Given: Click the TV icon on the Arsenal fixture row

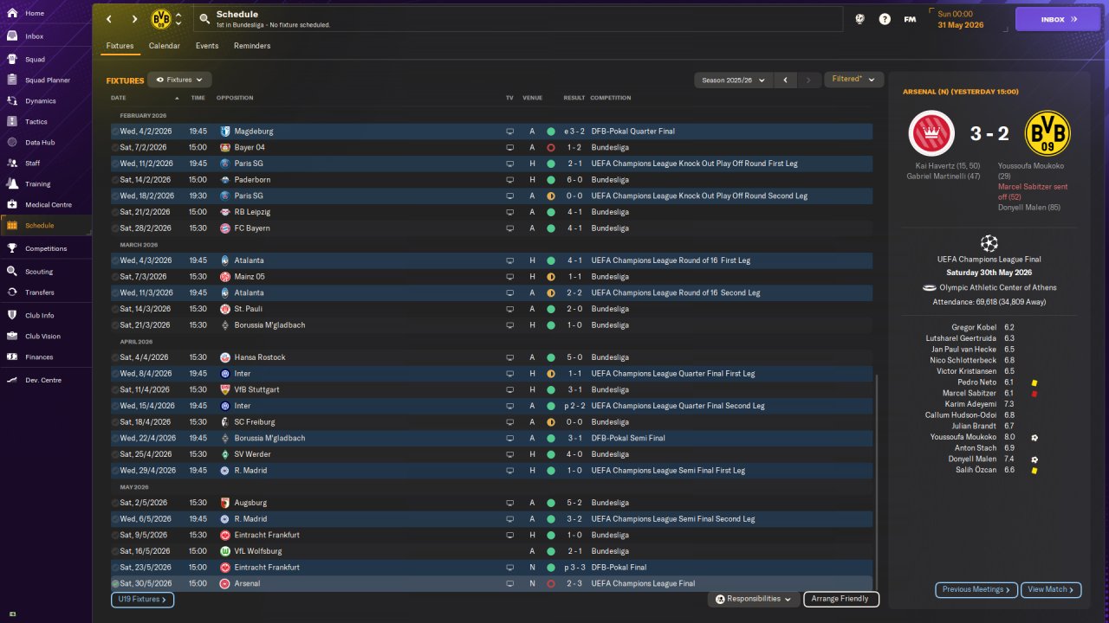Looking at the screenshot, I should tap(509, 584).
